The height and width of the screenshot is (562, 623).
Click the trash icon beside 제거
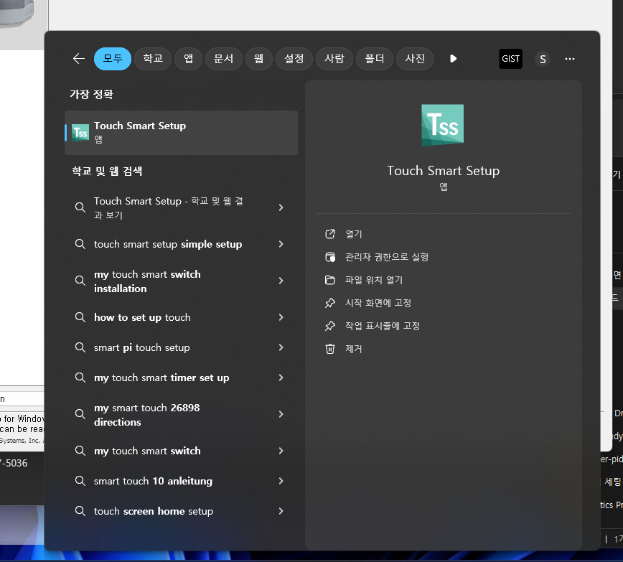tap(330, 349)
